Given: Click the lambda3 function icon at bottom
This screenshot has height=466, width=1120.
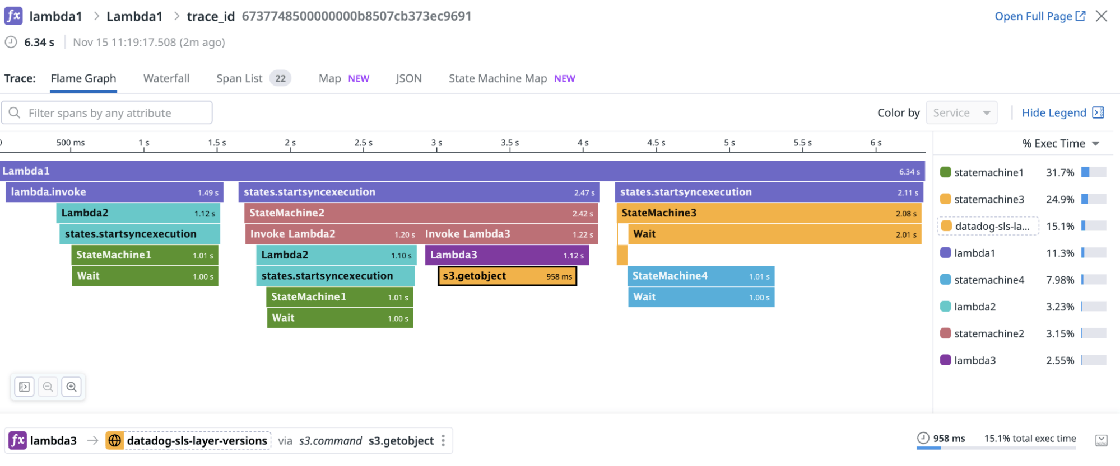Looking at the screenshot, I should click(x=17, y=441).
